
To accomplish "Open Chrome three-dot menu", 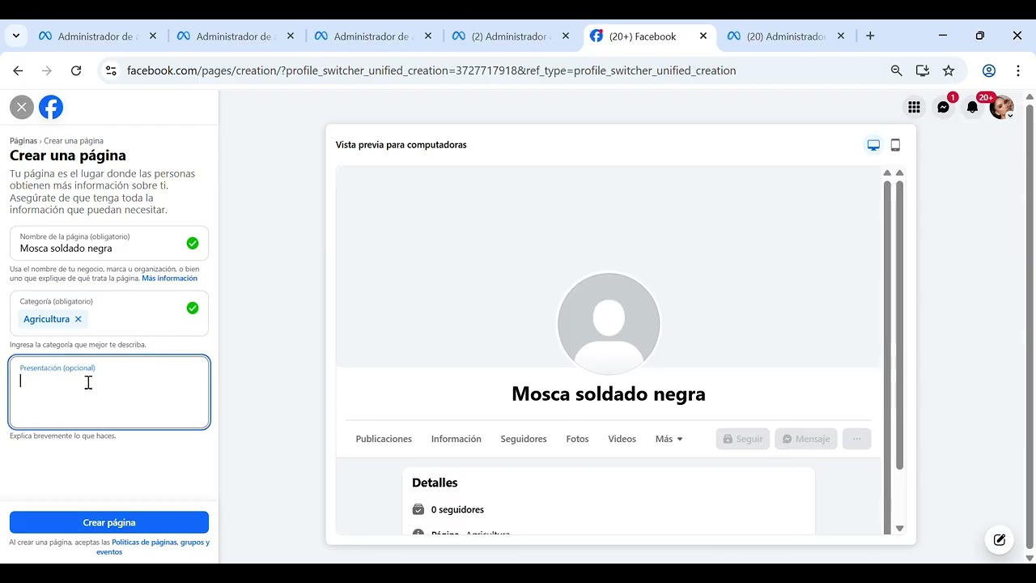I will pyautogui.click(x=1018, y=70).
